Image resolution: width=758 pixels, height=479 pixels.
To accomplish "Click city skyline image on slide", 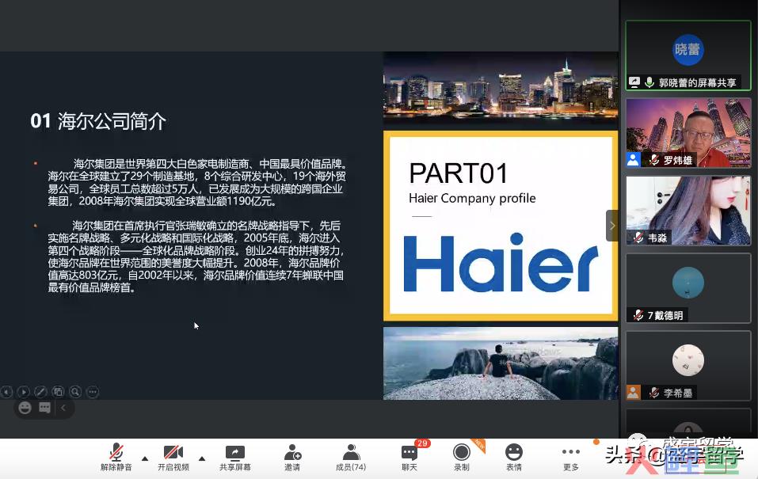I will (x=501, y=87).
